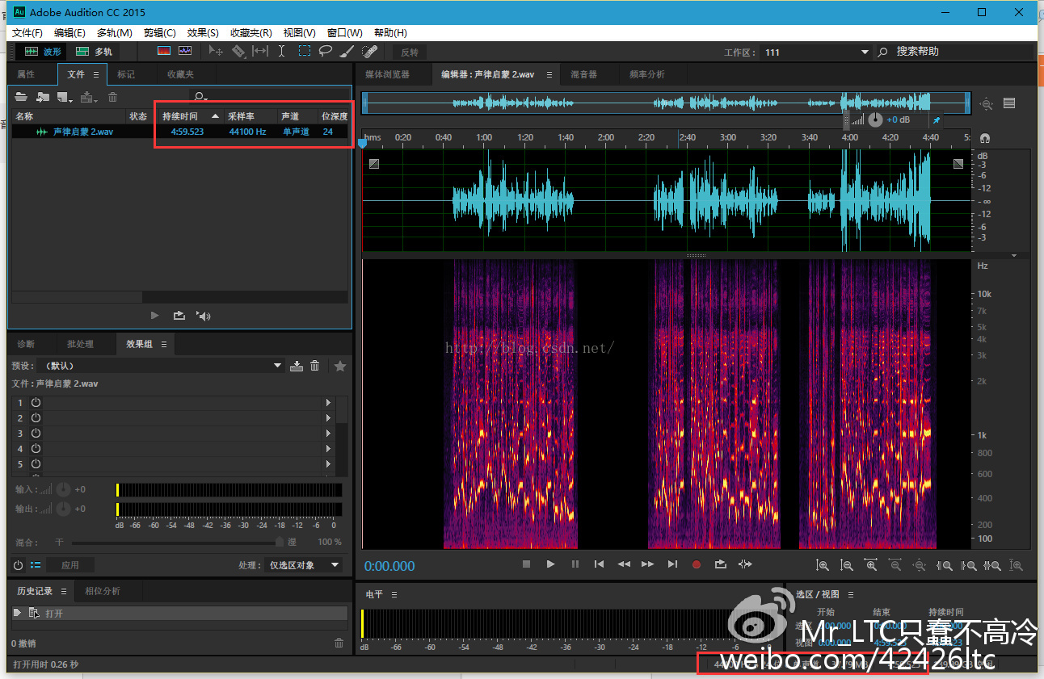Click the headphones icon beside the timeline
The height and width of the screenshot is (679, 1044).
985,138
